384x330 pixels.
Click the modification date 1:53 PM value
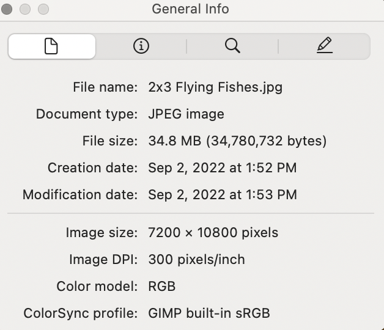223,196
